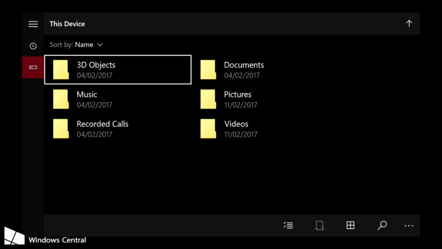Show recent files via the clock icon
The height and width of the screenshot is (249, 442).
click(x=33, y=46)
